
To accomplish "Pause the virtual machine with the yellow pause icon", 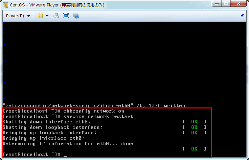I will pyautogui.click(x=40, y=16).
